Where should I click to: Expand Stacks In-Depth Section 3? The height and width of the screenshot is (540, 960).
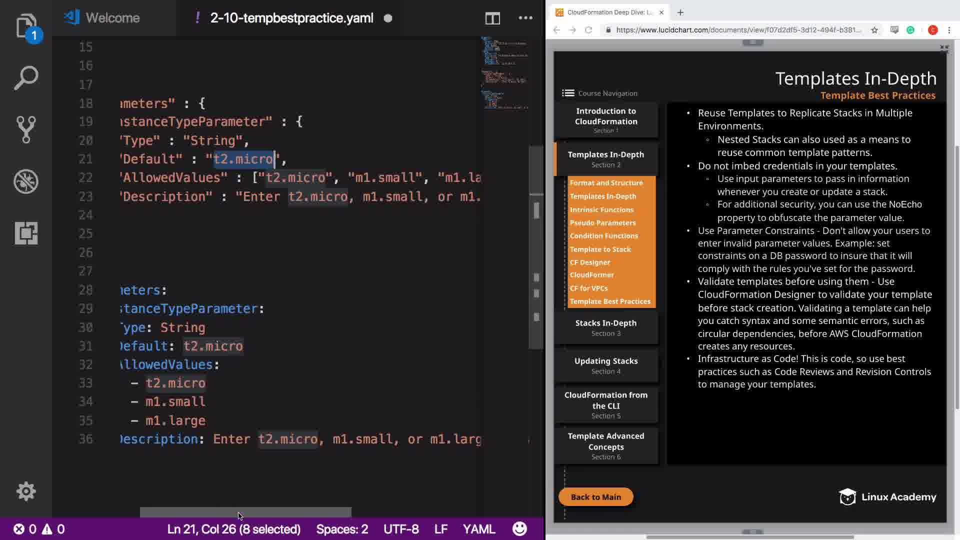click(x=605, y=327)
